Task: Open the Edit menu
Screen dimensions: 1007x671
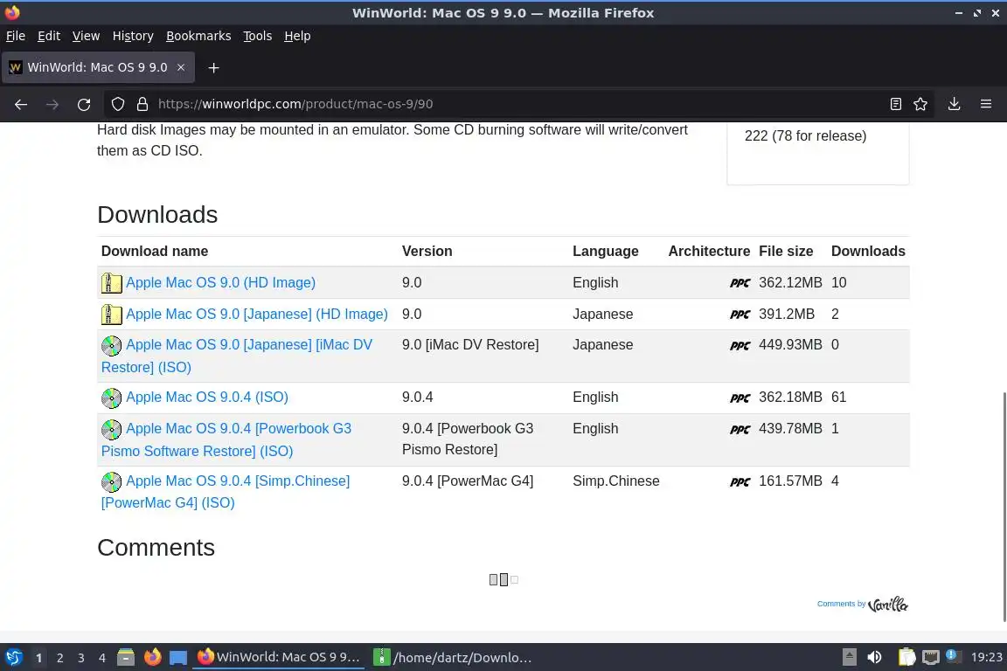Action: (x=49, y=36)
